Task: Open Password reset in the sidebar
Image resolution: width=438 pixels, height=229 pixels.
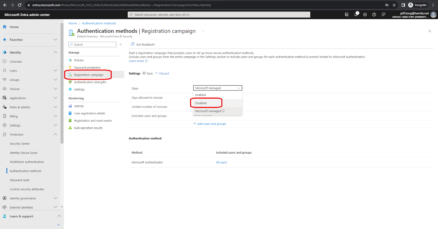Action: (x=19, y=180)
